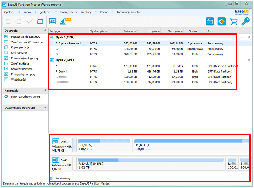This screenshot has width=254, height=188.
Task: Click the backup tool icon beside the cart
Action: point(222,21)
